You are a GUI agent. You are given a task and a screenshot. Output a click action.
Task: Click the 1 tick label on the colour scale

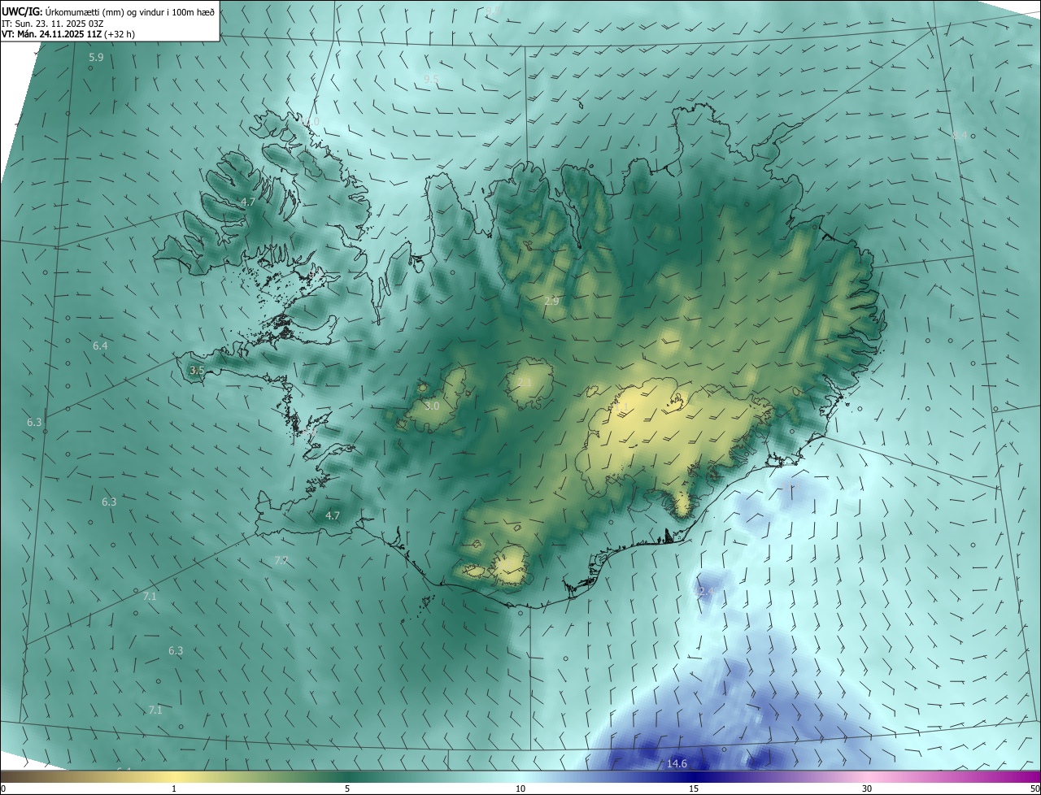174,788
